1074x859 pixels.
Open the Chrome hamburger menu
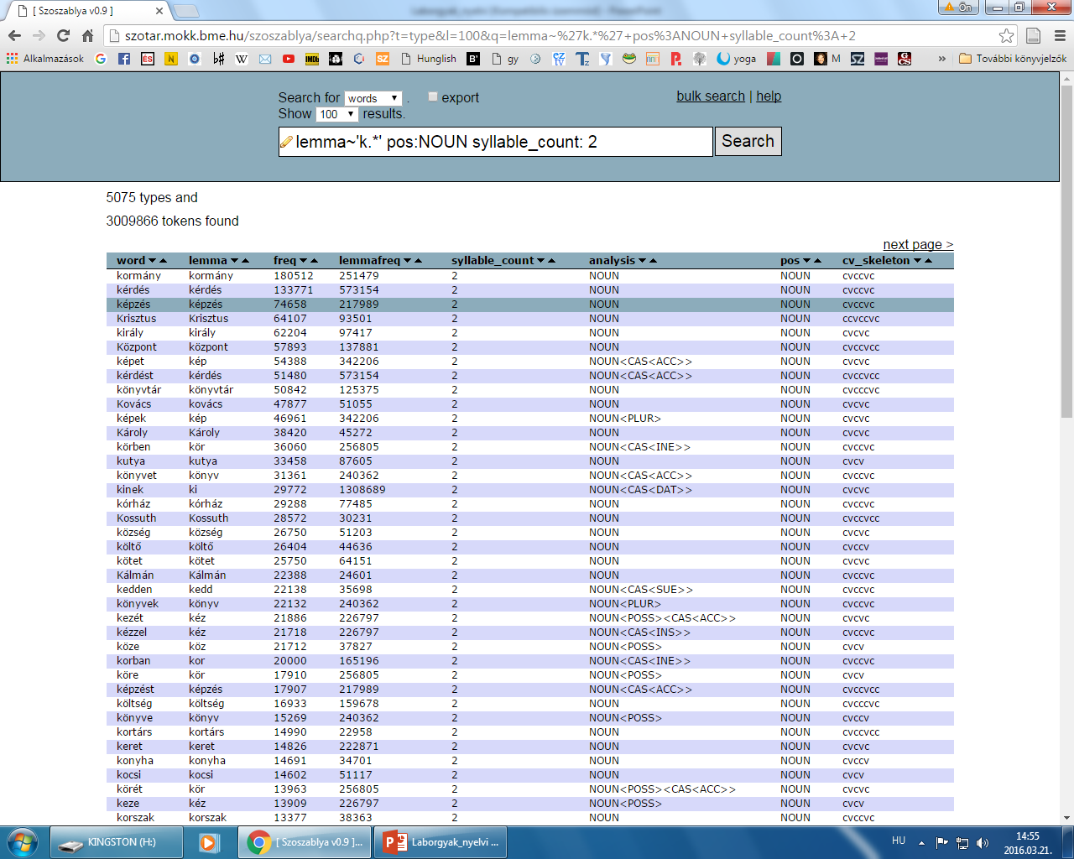[x=1059, y=35]
